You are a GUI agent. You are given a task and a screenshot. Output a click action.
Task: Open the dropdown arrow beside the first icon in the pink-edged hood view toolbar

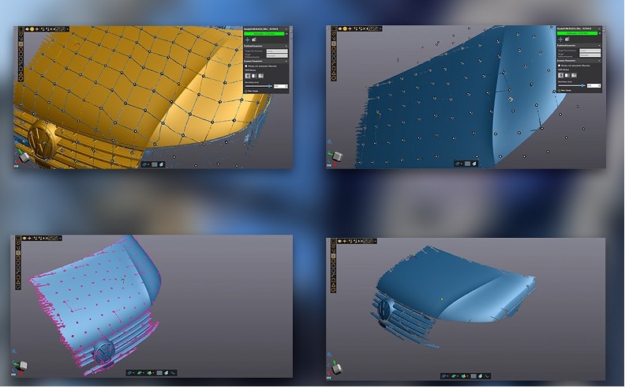133,373
